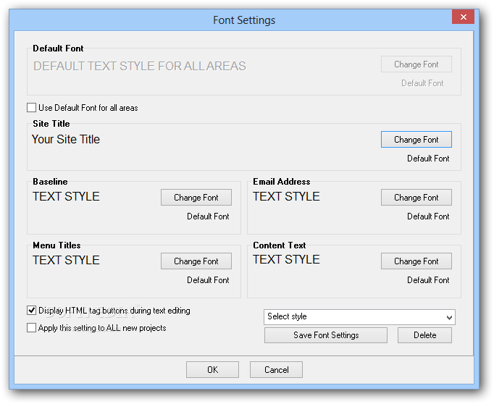494x404 pixels.
Task: Confirm with the OK button
Action: click(212, 370)
